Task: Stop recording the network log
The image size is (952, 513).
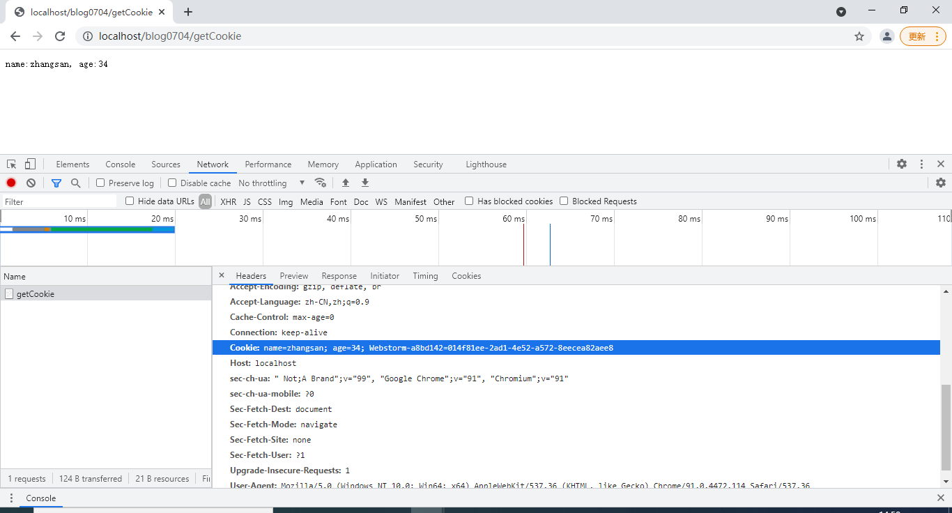Action: (11, 183)
